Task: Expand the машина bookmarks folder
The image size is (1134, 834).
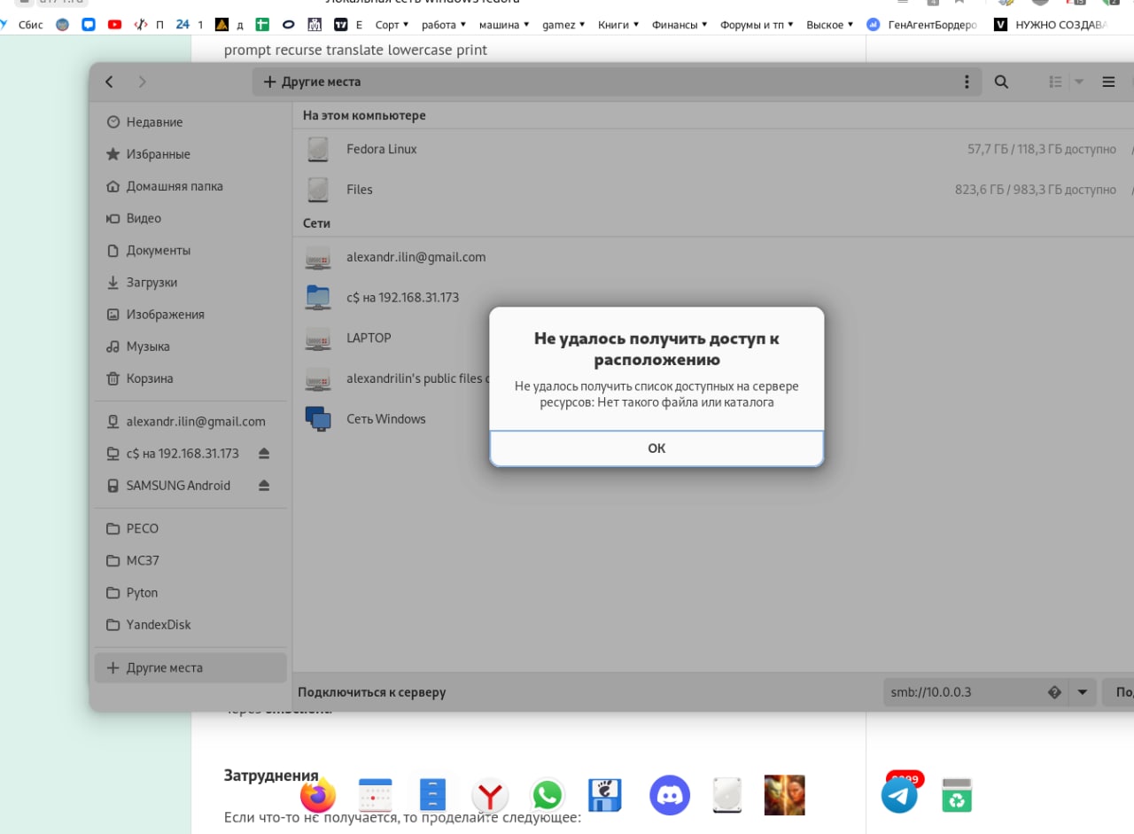Action: [x=504, y=25]
